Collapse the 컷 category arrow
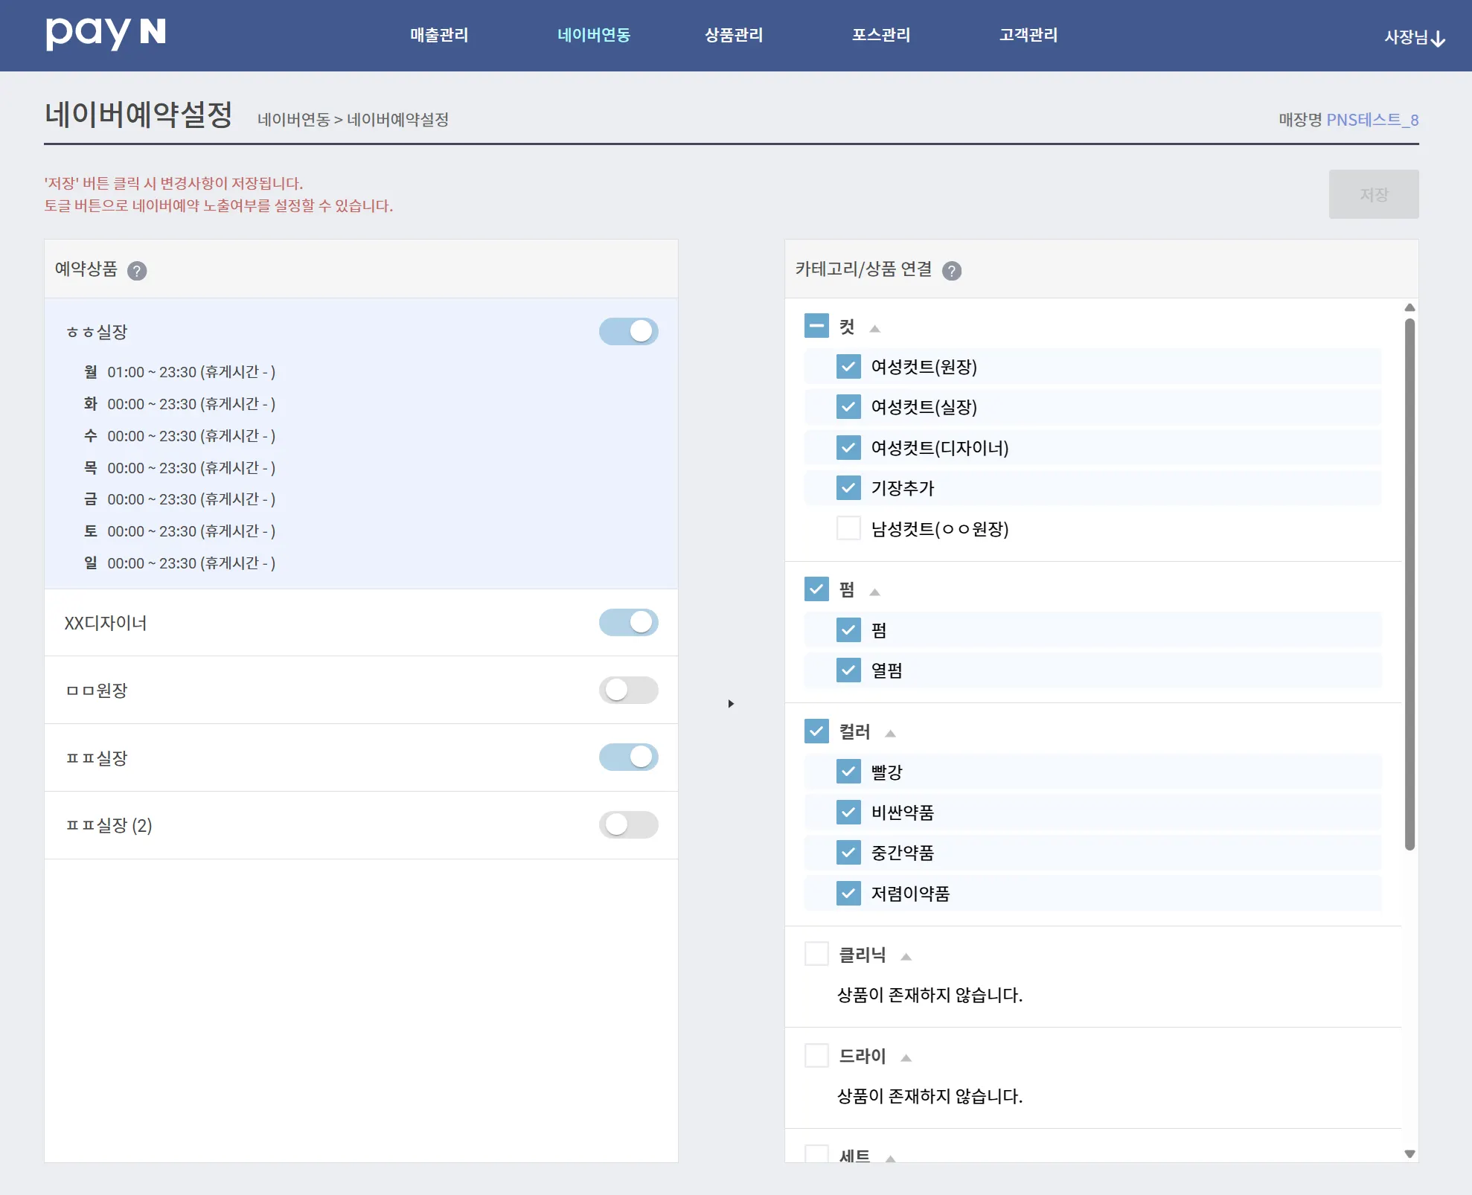 tap(875, 328)
